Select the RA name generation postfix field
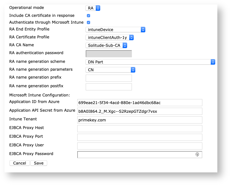The width and height of the screenshot is (230, 185). click(109, 87)
